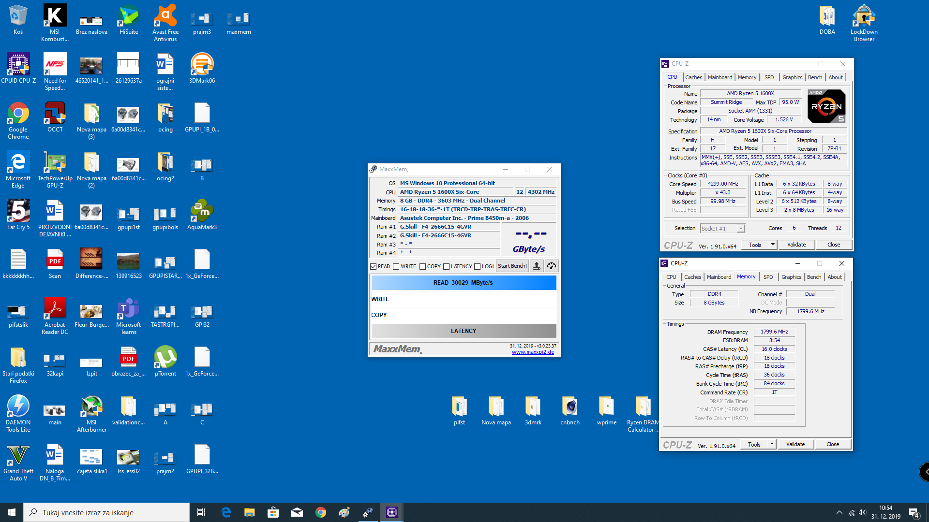Open the Tools dropdown arrow in top CPU-Z window
Viewport: 929px width, 522px height.
point(773,245)
